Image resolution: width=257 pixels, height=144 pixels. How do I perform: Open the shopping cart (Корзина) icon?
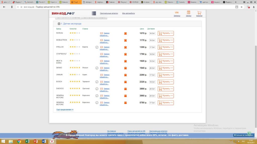click(199, 14)
